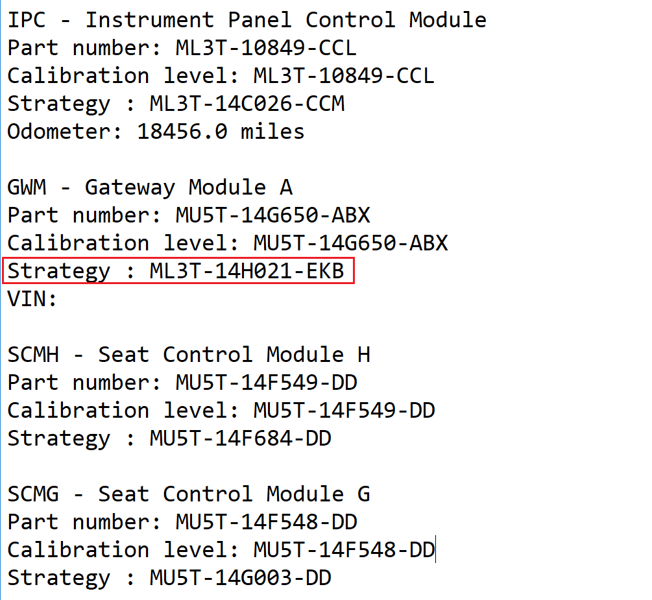Click the strategy MU5T-14G003-DD text
The width and height of the screenshot is (652, 600).
(240, 578)
